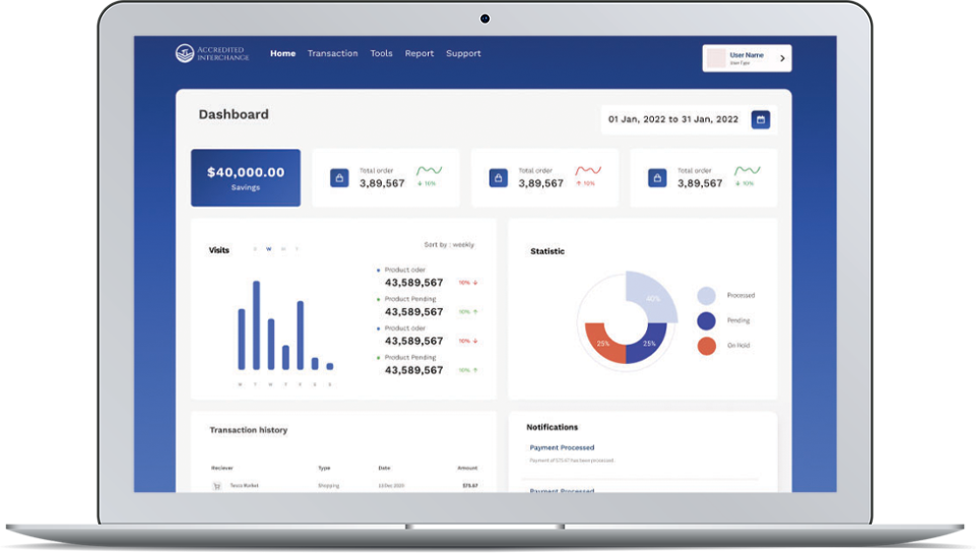The width and height of the screenshot is (976, 553).
Task: Go to the Tools menu item
Action: (381, 53)
